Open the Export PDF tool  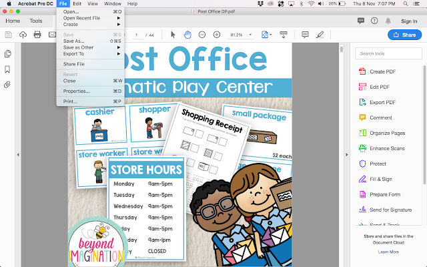coord(382,102)
